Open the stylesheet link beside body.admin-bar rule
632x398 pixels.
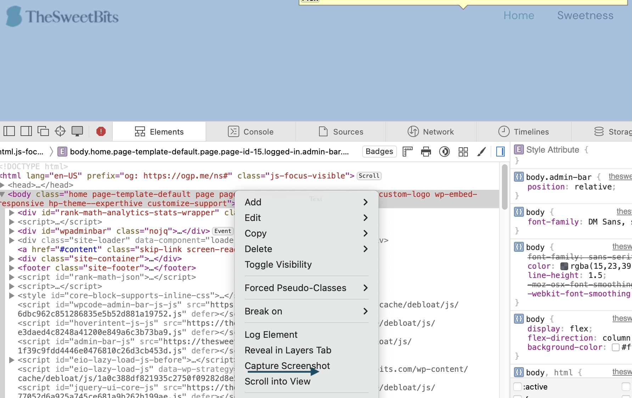(x=620, y=176)
